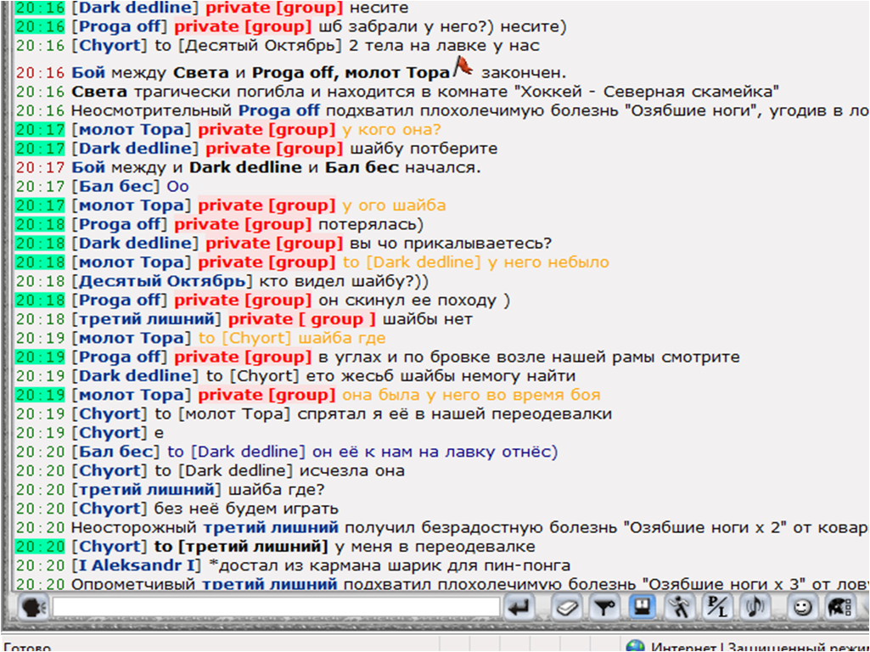Click nickname [Chyort] in the single 'е' message
This screenshot has height=652, width=870.
pyautogui.click(x=109, y=433)
